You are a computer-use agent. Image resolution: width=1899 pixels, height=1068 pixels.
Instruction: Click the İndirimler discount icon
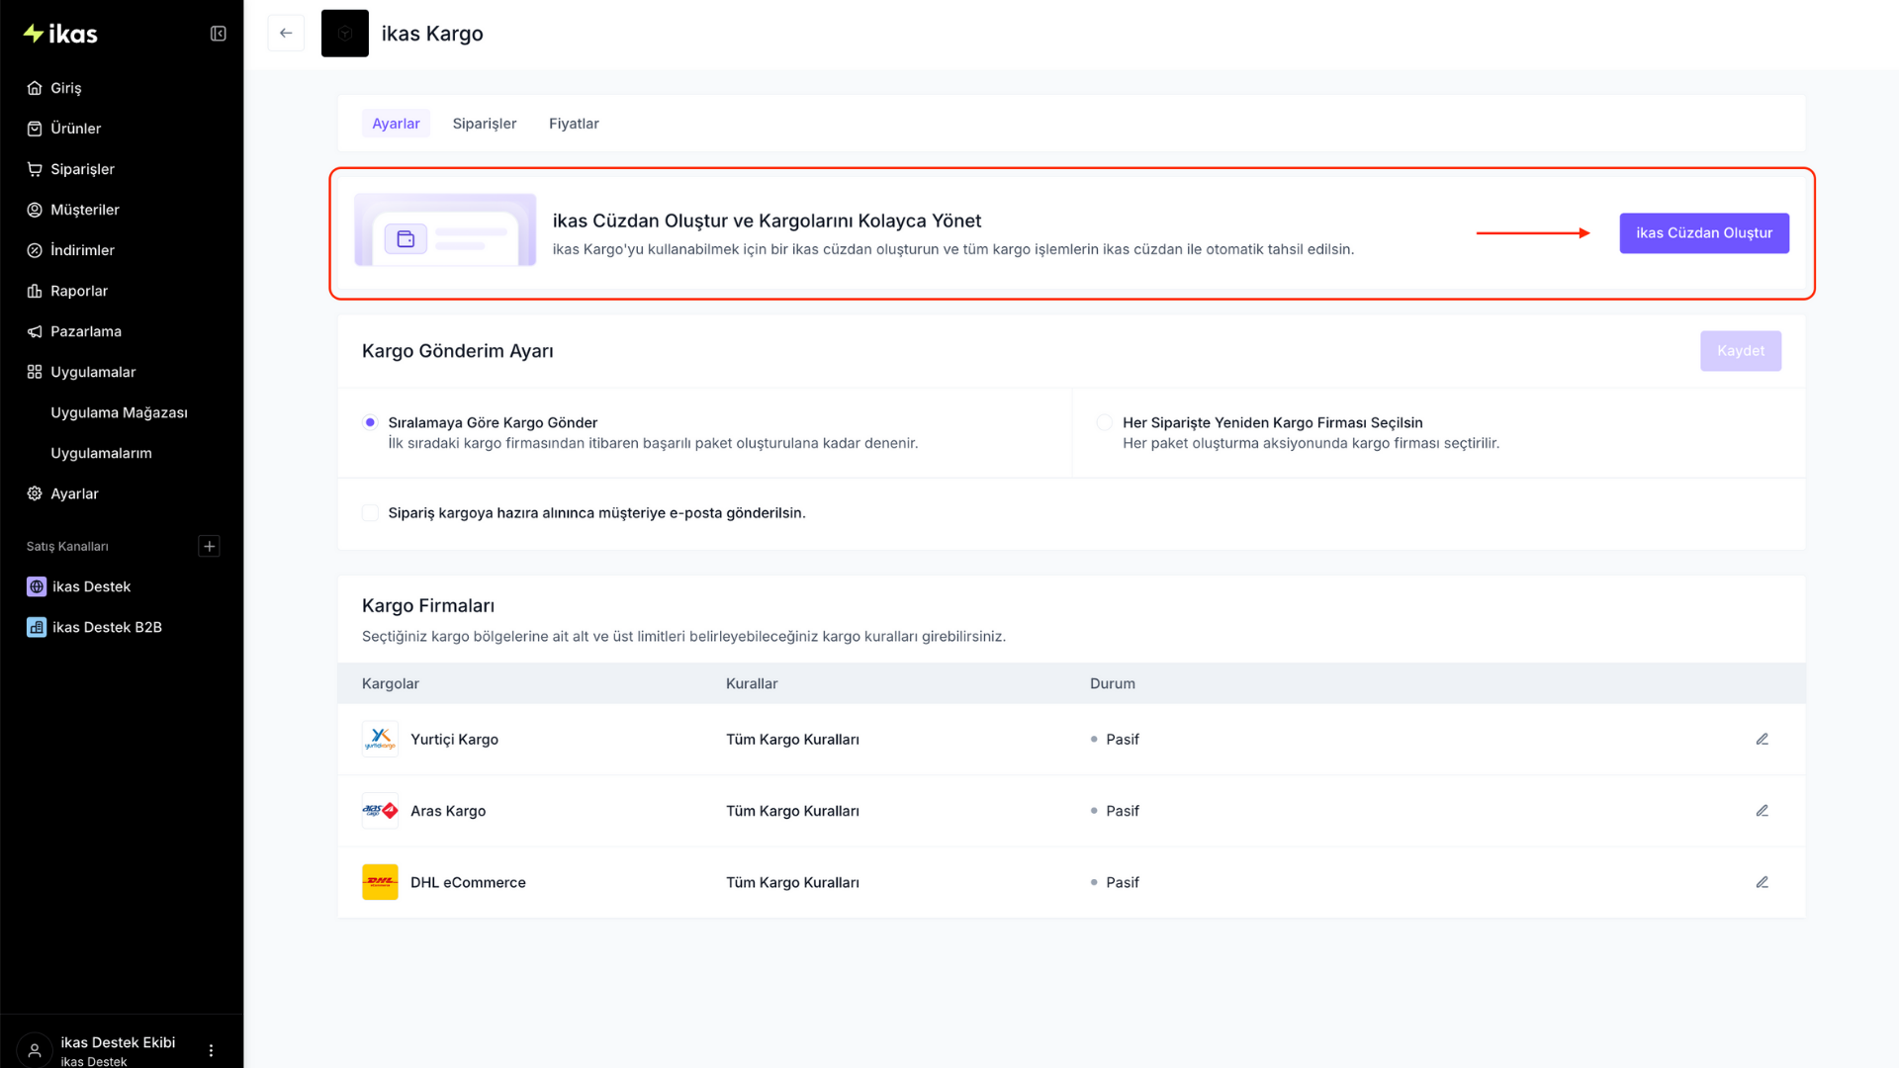click(35, 250)
